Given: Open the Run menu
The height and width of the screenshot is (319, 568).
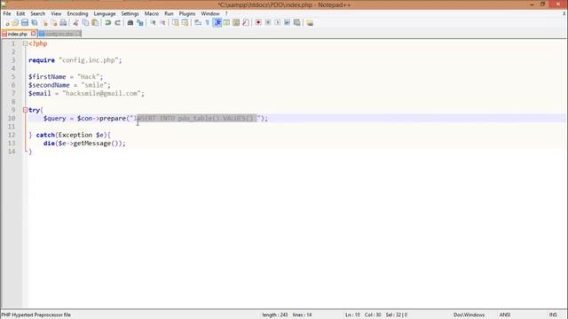Looking at the screenshot, I should (169, 13).
